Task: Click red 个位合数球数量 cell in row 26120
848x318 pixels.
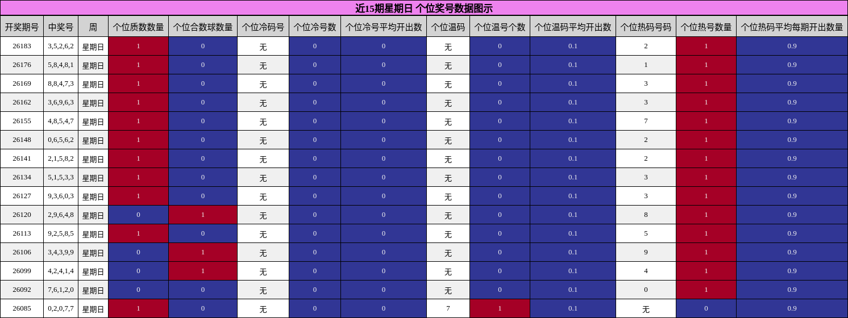Action: (x=203, y=215)
